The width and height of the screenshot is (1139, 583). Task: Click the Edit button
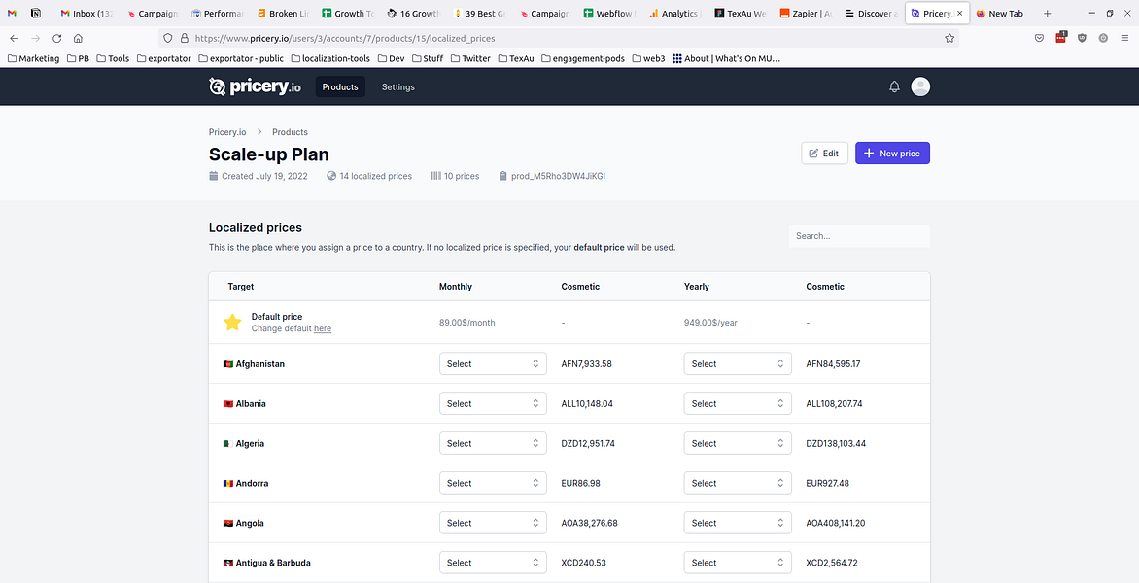tap(824, 154)
